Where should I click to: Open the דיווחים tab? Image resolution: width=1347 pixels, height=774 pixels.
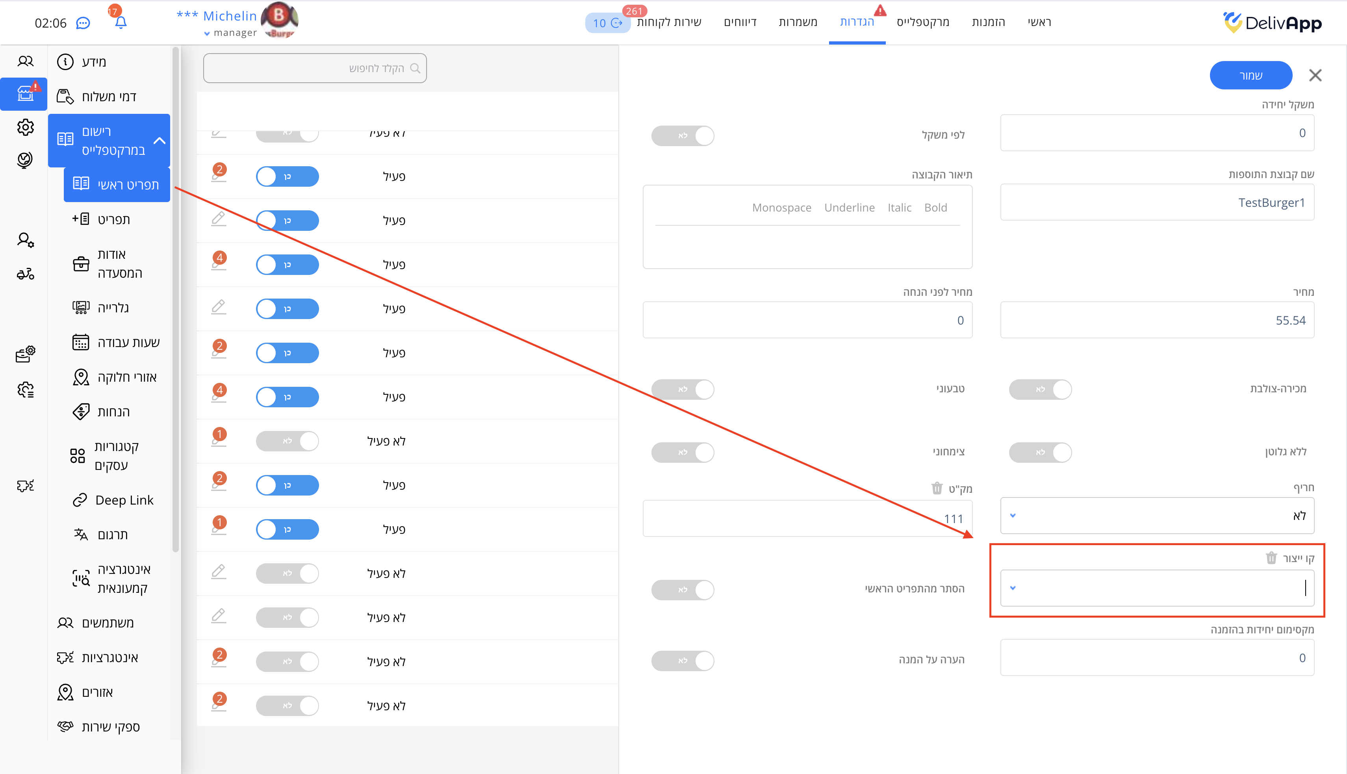pyautogui.click(x=740, y=22)
